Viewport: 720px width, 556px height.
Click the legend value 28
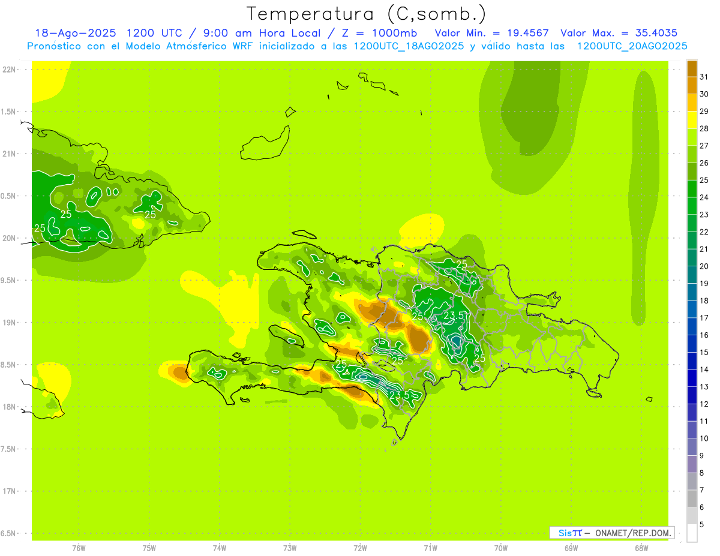tap(704, 128)
